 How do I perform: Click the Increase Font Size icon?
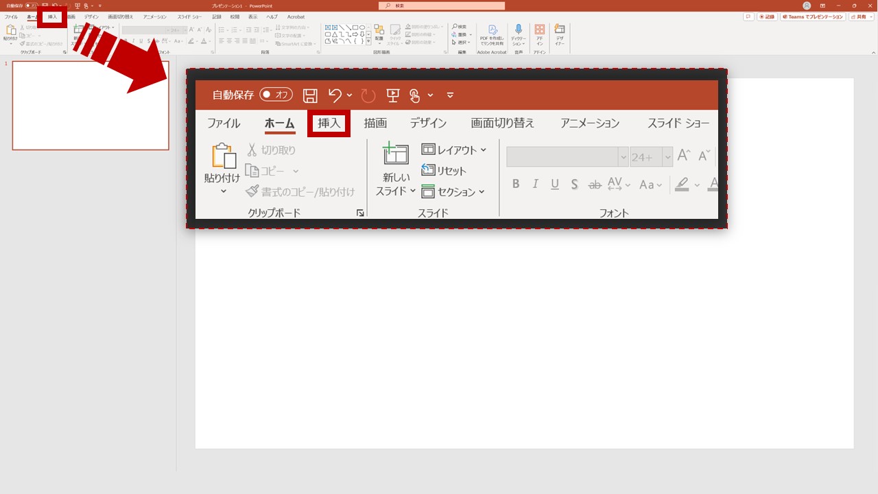point(683,155)
